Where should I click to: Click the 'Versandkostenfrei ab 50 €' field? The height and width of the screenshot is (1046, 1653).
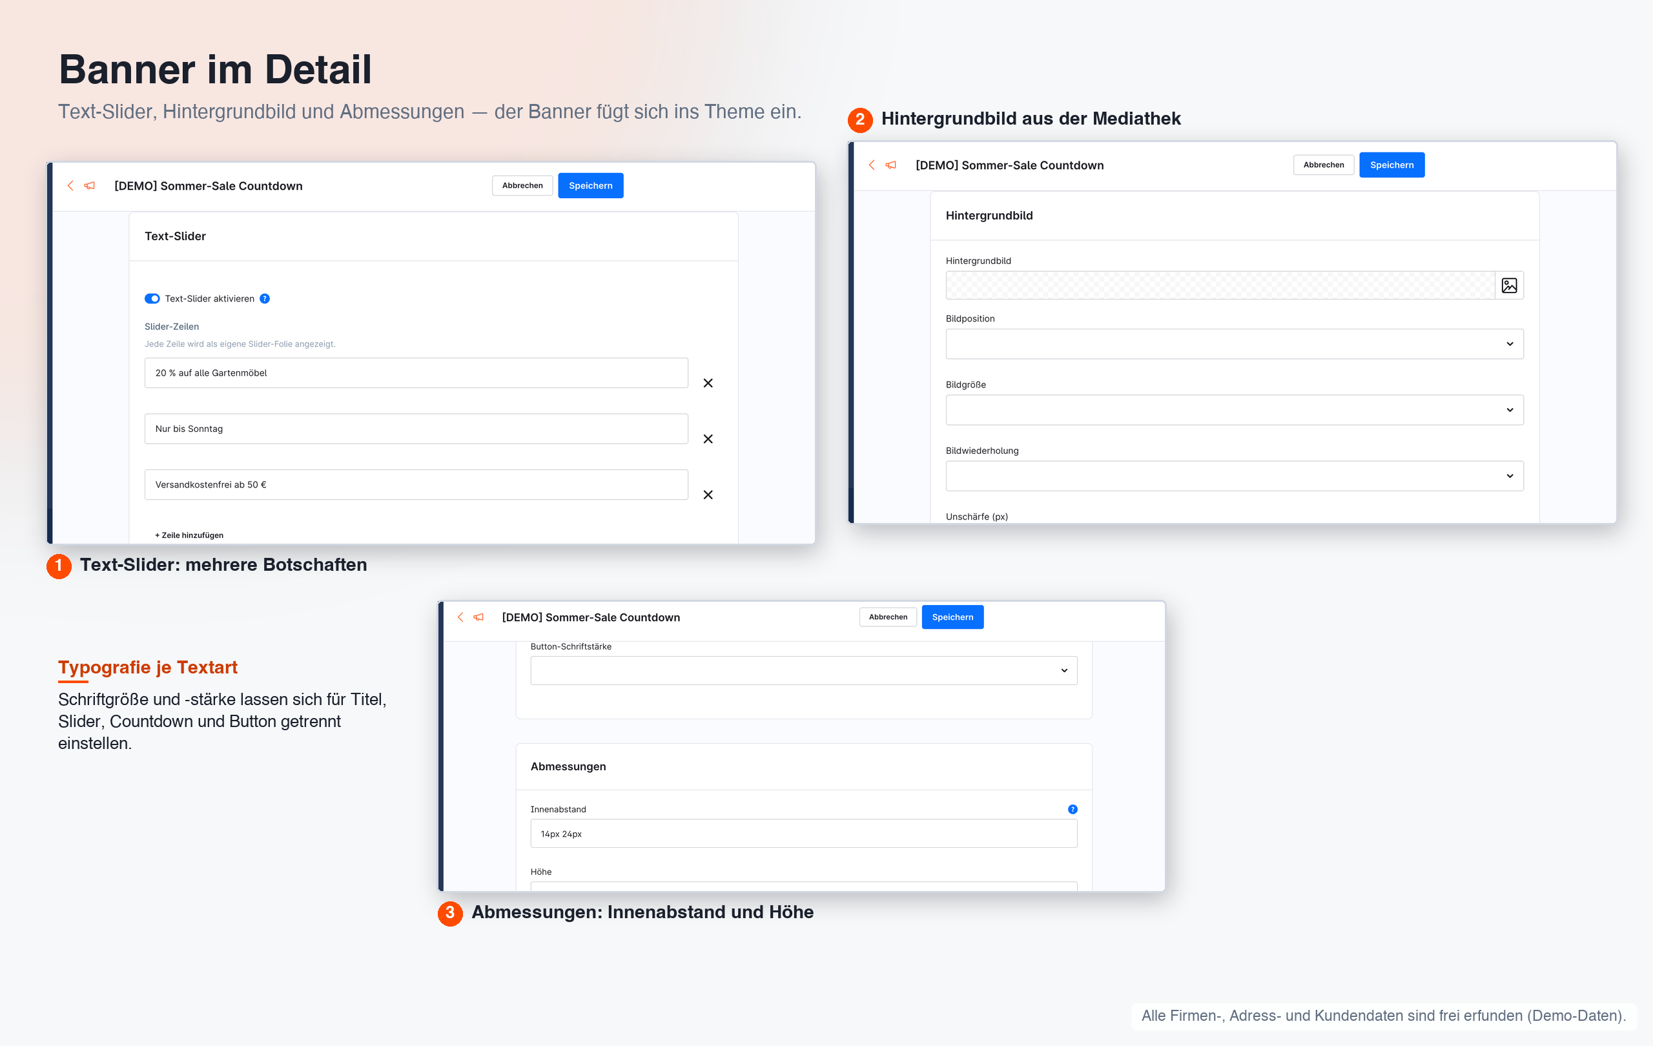[416, 484]
